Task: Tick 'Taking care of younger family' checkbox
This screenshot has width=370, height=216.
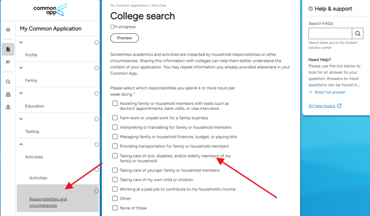Action: (x=115, y=170)
